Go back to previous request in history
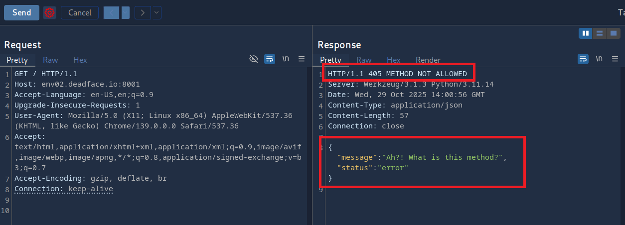Viewport: 625px width, 225px height. (x=112, y=12)
